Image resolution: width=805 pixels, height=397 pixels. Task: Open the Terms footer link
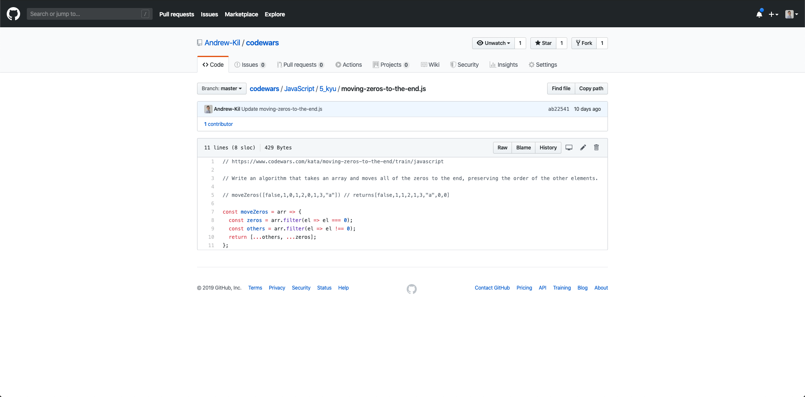pyautogui.click(x=255, y=288)
